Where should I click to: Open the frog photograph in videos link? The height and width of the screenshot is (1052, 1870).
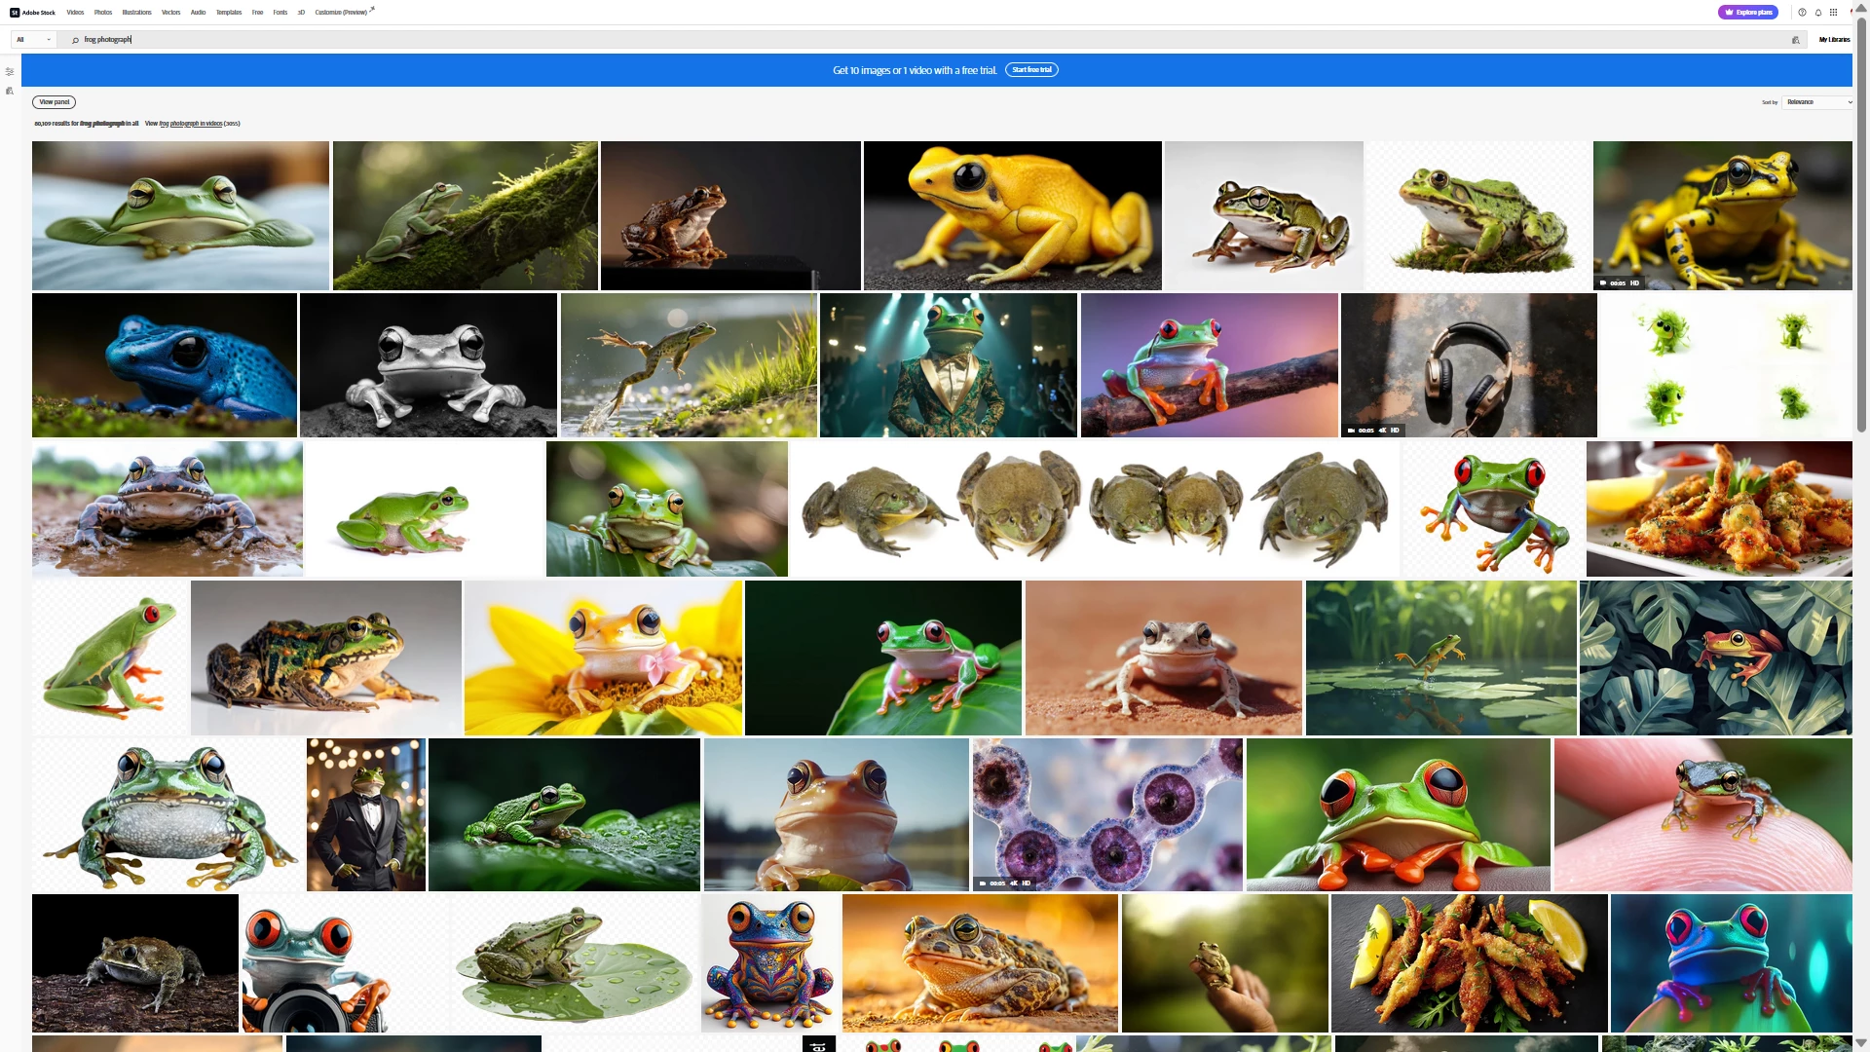(x=191, y=124)
